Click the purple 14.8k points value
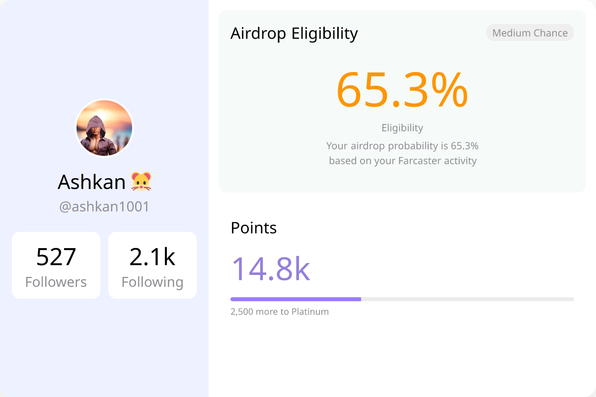The height and width of the screenshot is (397, 596). tap(271, 268)
